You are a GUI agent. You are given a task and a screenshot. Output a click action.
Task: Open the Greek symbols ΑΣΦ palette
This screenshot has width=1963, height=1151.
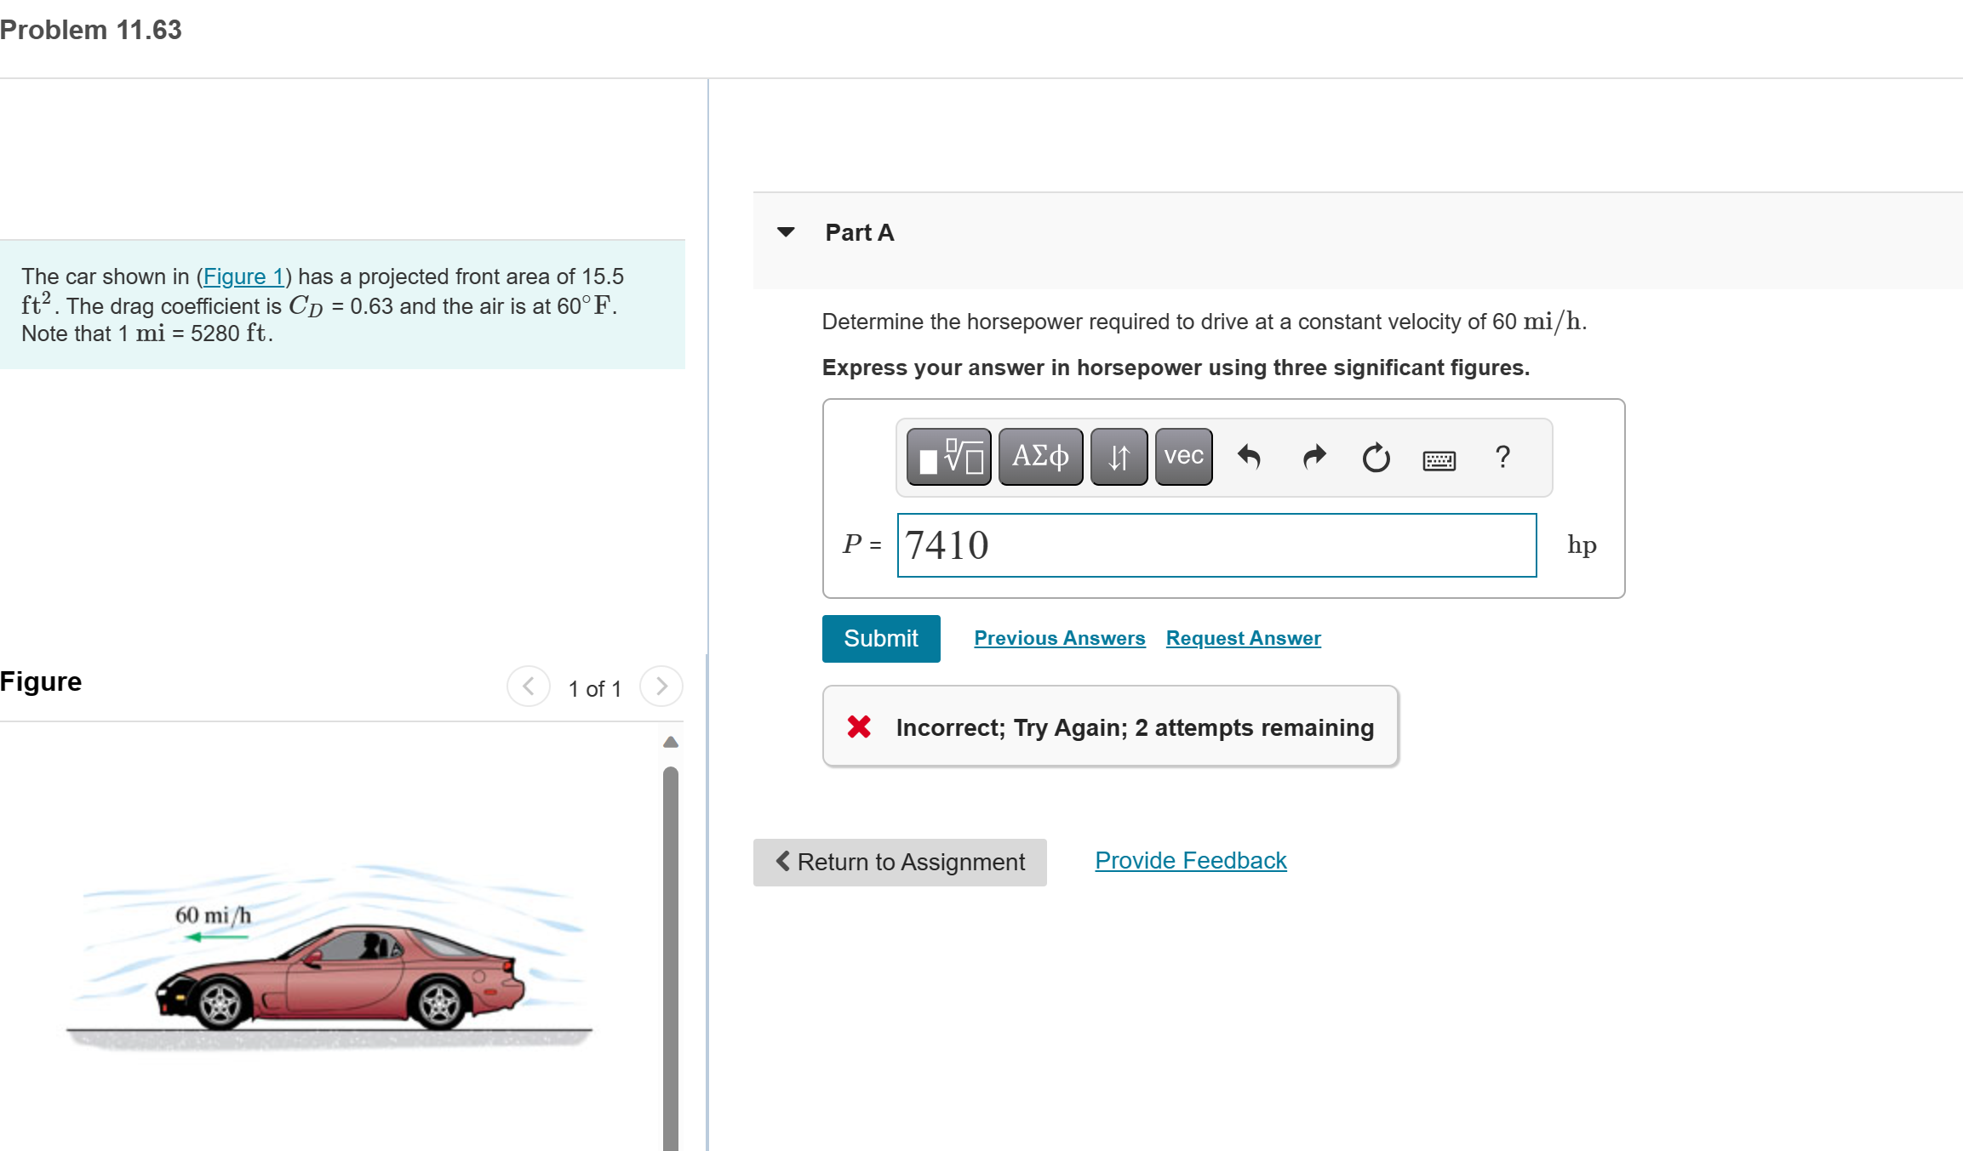tap(1039, 457)
